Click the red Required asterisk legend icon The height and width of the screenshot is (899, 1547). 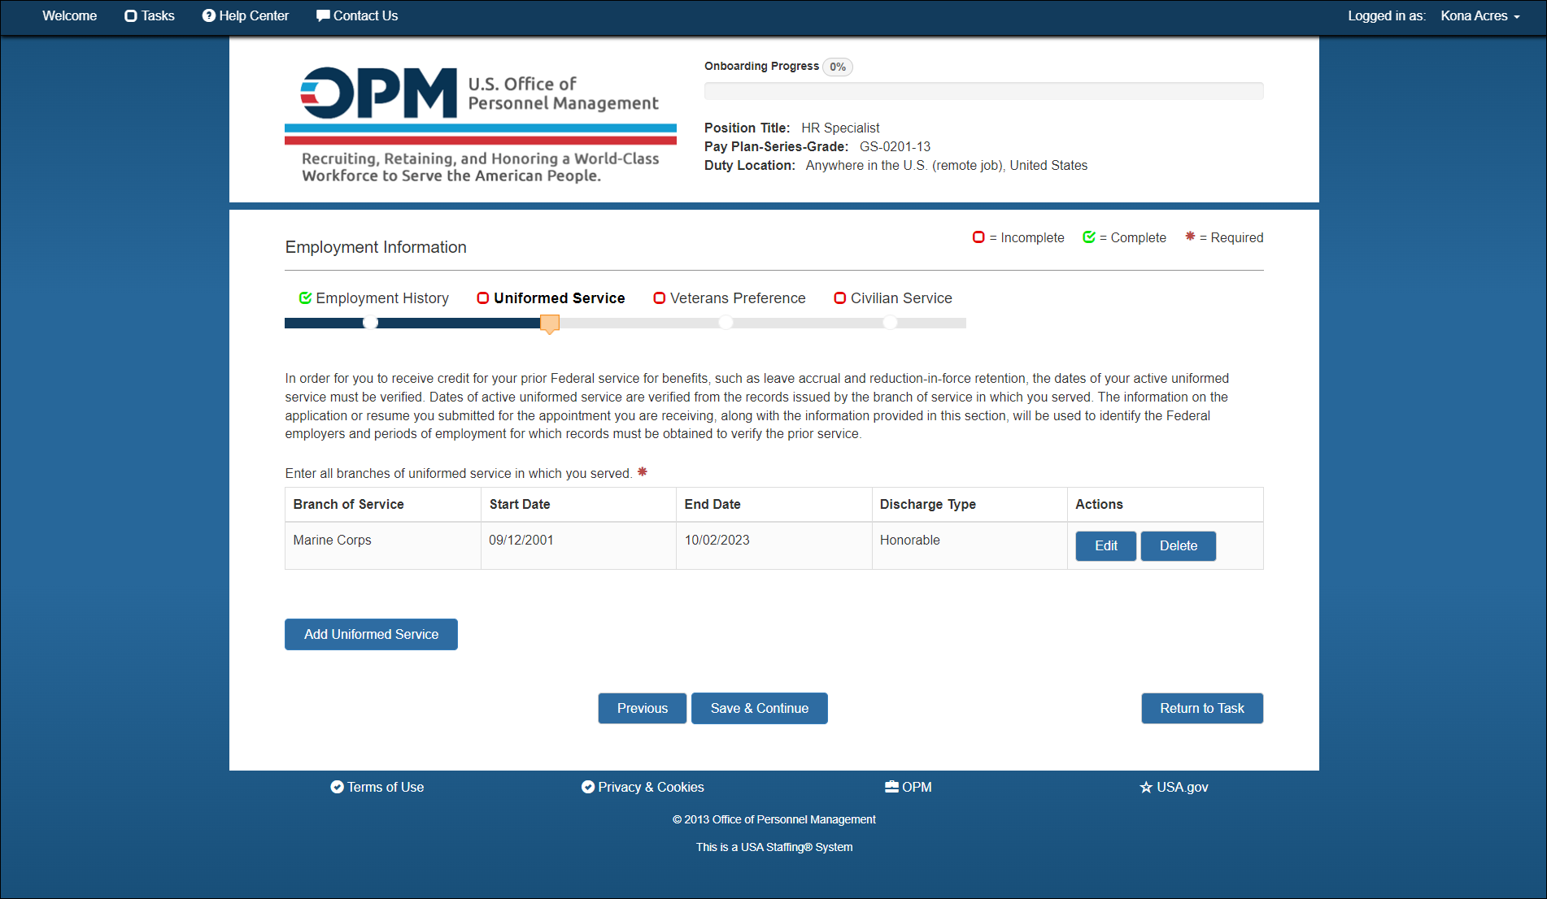(1190, 237)
